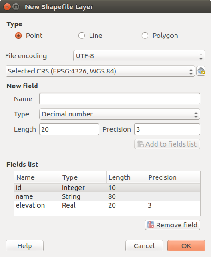Click the Remove field icon button
This screenshot has height=257, width=211.
click(x=173, y=225)
